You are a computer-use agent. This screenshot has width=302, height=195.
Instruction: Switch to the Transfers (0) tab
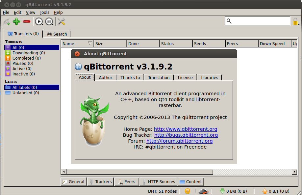click(x=23, y=34)
